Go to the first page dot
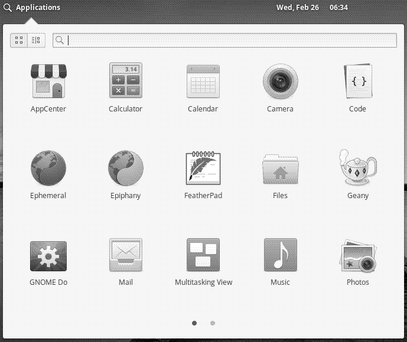This screenshot has width=407, height=342. (x=194, y=323)
